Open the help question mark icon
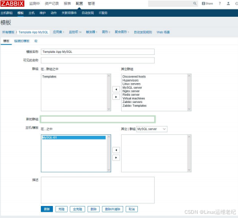Viewport: 238px width, 218px height. [220, 4]
